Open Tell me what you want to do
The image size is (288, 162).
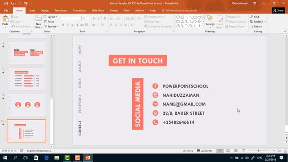179,10
